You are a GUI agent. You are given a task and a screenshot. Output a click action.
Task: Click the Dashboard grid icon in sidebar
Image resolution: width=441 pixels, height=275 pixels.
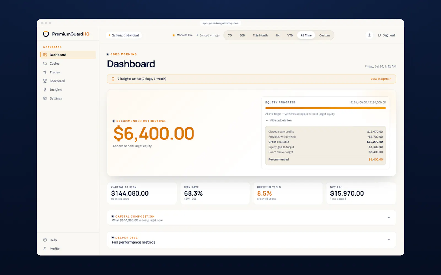pos(45,55)
